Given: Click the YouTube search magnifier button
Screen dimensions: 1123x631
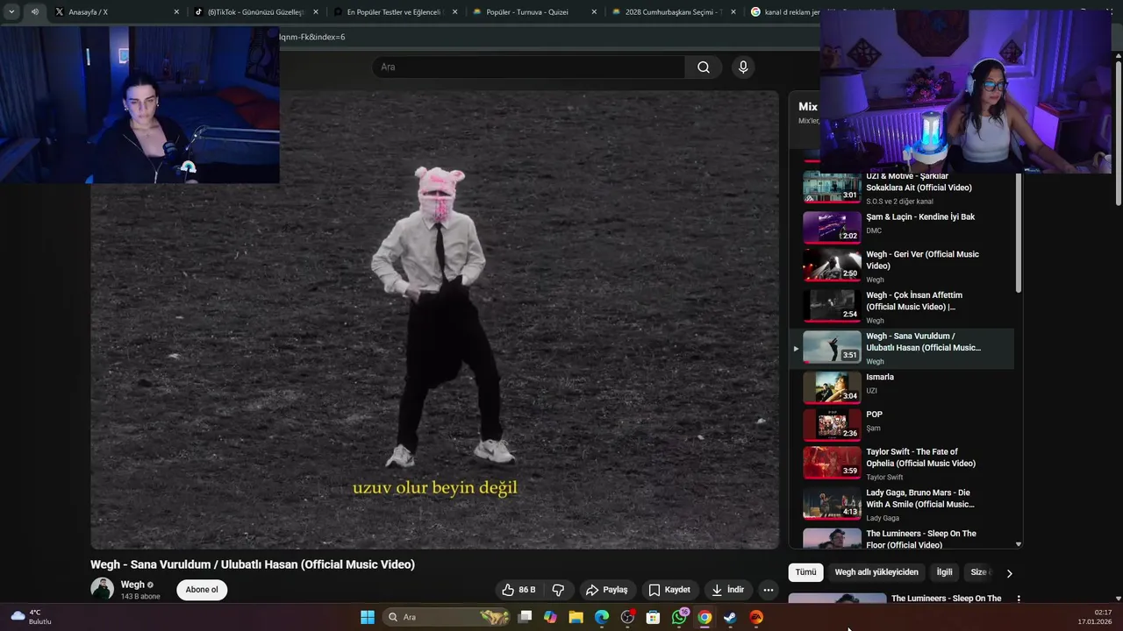Looking at the screenshot, I should pos(704,67).
